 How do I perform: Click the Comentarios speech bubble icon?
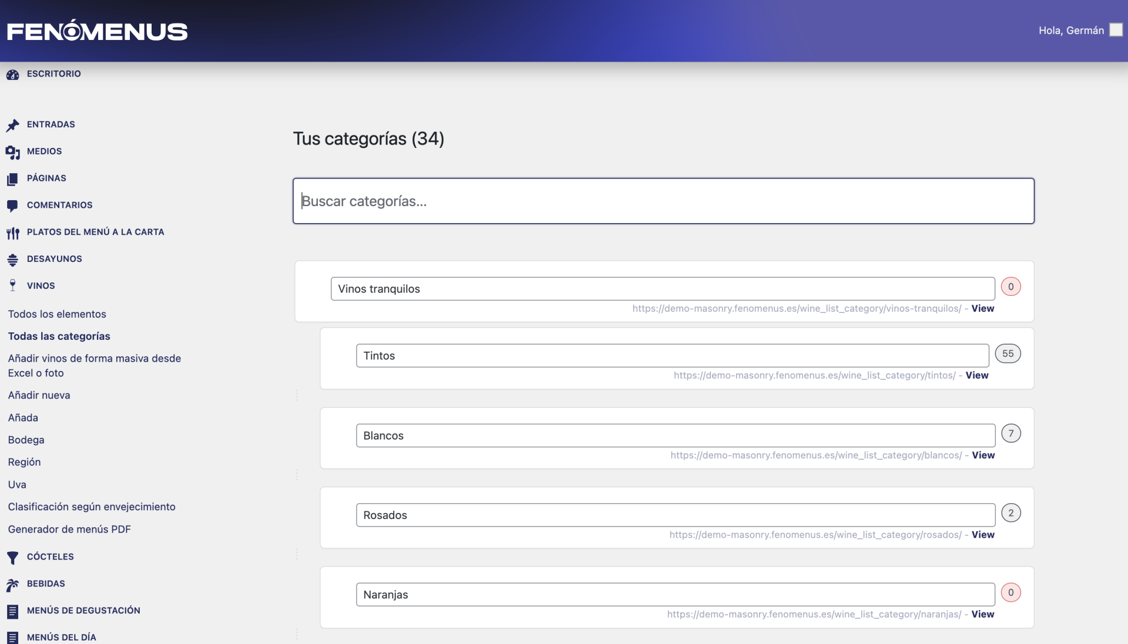[12, 205]
